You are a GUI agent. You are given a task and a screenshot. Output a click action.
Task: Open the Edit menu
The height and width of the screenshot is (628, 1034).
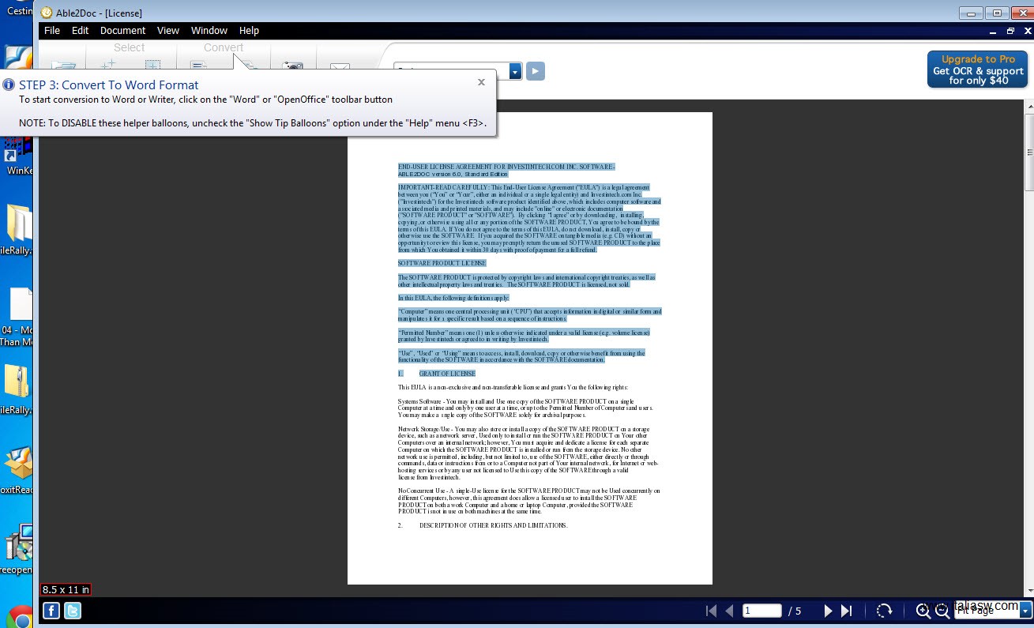[x=80, y=31]
